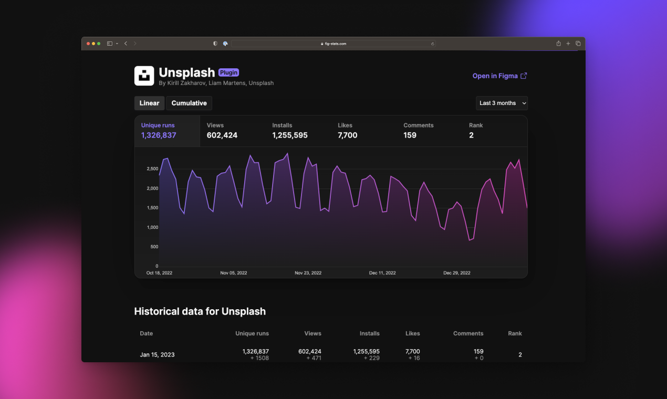667x399 pixels.
Task: Select the Installs metric tab
Action: 298,131
